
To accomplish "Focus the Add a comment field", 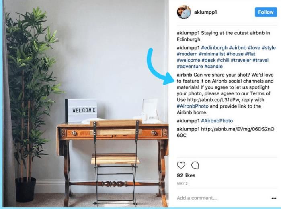I will (x=222, y=198).
